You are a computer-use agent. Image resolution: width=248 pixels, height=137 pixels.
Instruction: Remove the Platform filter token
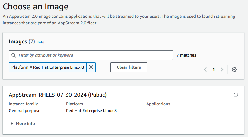click(91, 67)
